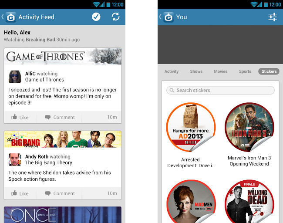Tap the 'Hello, Alex' greeting
283x223 pixels.
[x=17, y=33]
